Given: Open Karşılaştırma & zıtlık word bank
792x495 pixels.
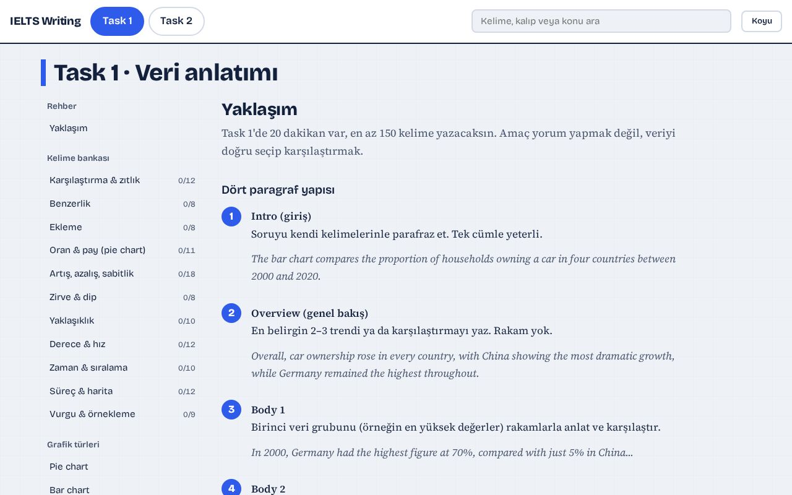Looking at the screenshot, I should [123, 180].
